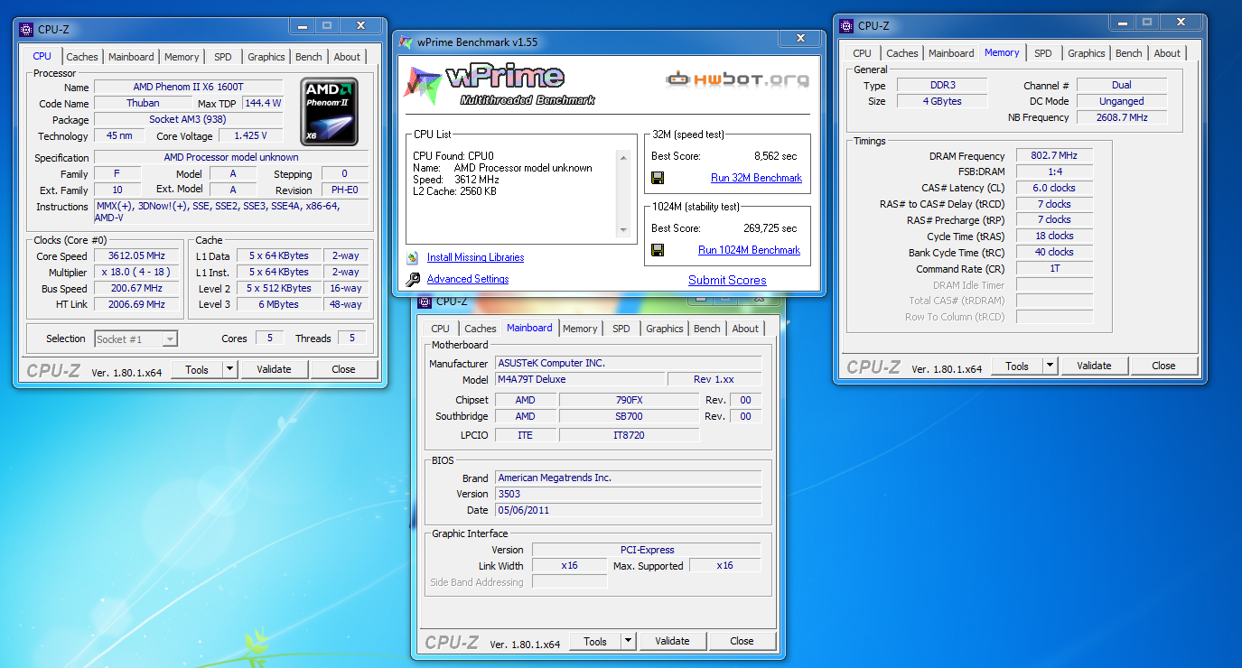Select About tab in Memory CPU-Z window
Viewport: 1242px width, 668px height.
click(1167, 53)
